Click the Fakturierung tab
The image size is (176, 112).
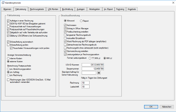click(21, 9)
